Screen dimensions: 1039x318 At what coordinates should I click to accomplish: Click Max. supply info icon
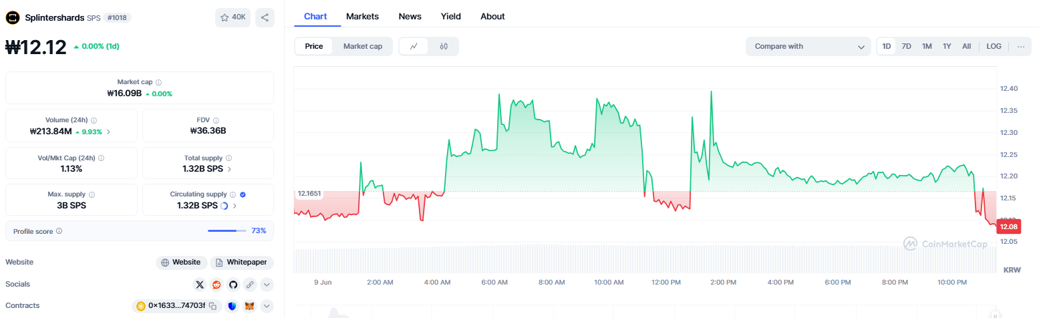click(92, 194)
